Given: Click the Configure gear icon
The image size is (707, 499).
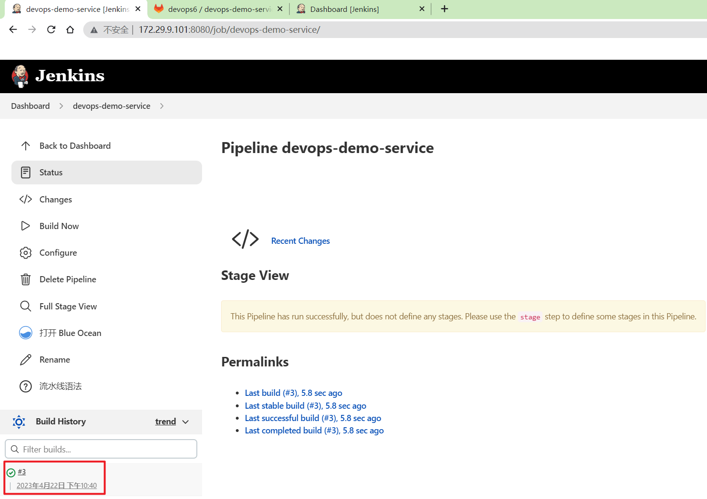Looking at the screenshot, I should (x=26, y=253).
